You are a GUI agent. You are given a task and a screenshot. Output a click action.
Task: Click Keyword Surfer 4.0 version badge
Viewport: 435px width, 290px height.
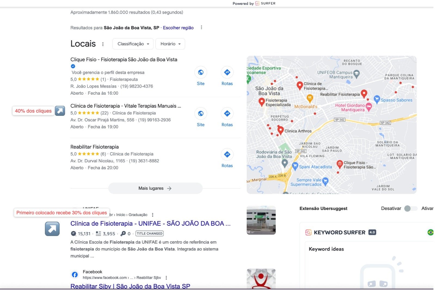[x=372, y=232]
